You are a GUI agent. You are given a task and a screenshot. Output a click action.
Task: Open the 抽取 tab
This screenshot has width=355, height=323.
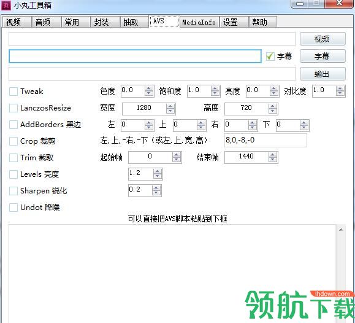pos(134,22)
